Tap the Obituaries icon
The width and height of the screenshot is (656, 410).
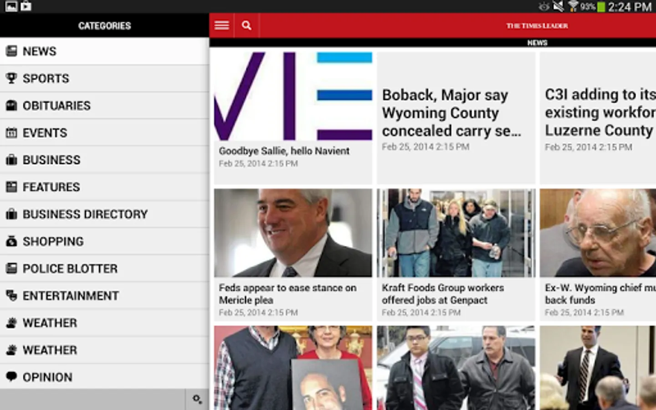[x=11, y=106]
